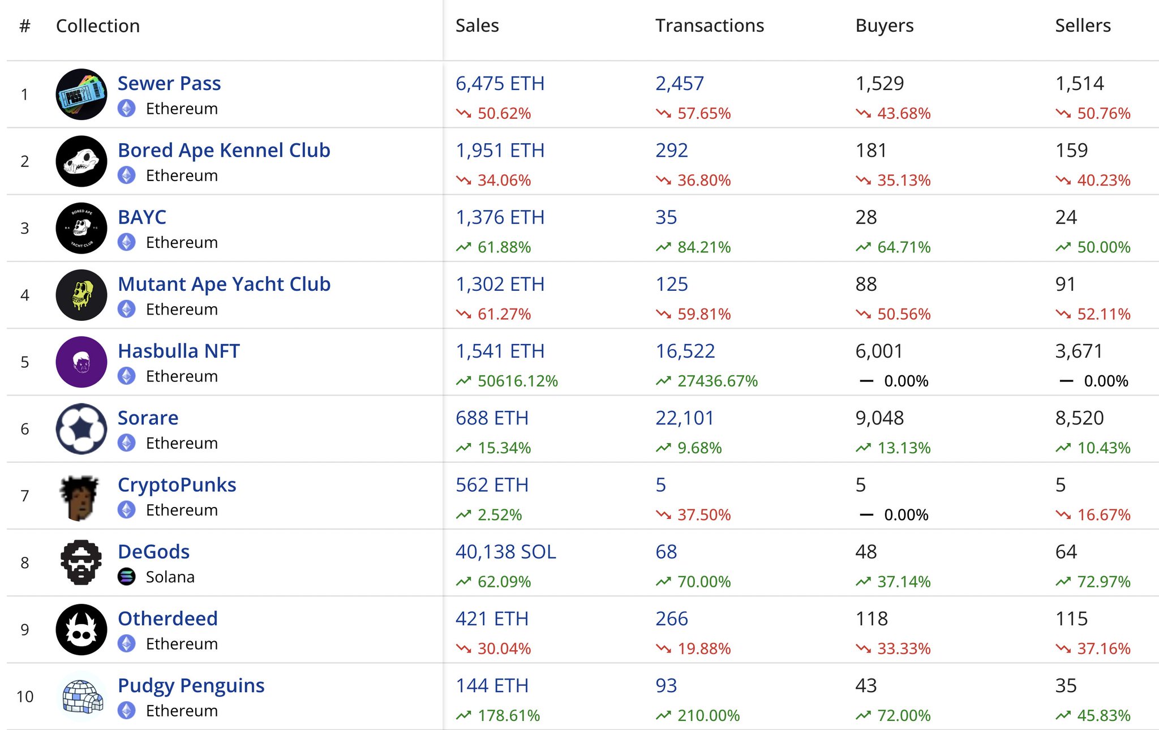
Task: Click the Sorare soccer ball logo
Action: click(x=81, y=429)
